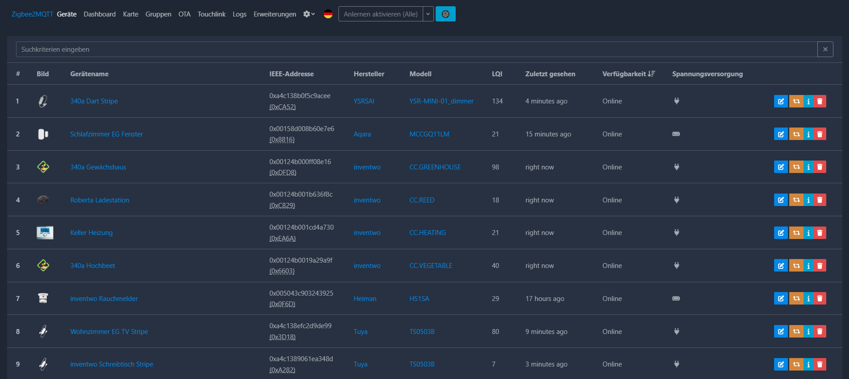
Task: Open info for 340a Gewächshaus device
Action: [x=808, y=167]
